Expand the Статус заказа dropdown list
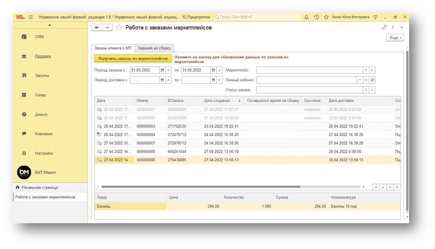The height and width of the screenshot is (249, 435). coord(366,90)
